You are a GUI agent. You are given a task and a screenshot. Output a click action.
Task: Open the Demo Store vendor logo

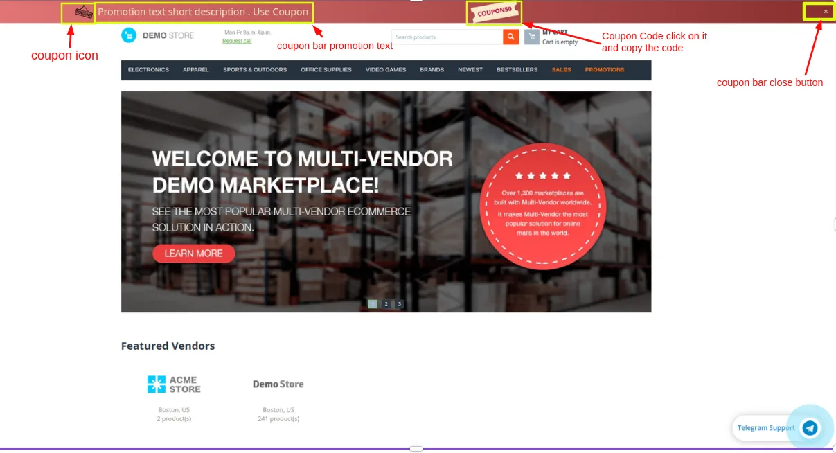coord(278,384)
